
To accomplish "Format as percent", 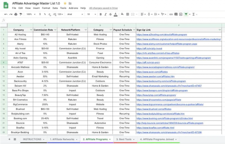I will tap(45, 14).
